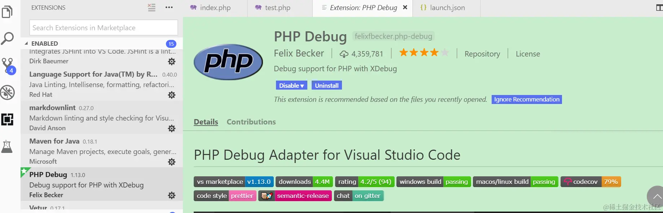Click the Dirk Baeumer author text
Viewport: 663px width, 213px height.
(x=49, y=61)
